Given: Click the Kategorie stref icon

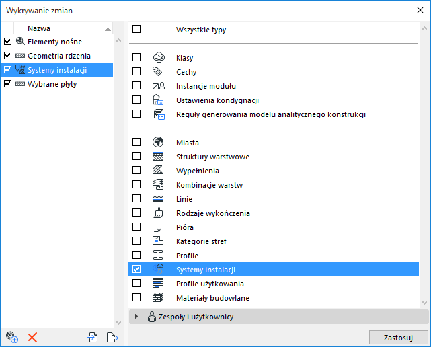Looking at the screenshot, I should click(158, 241).
